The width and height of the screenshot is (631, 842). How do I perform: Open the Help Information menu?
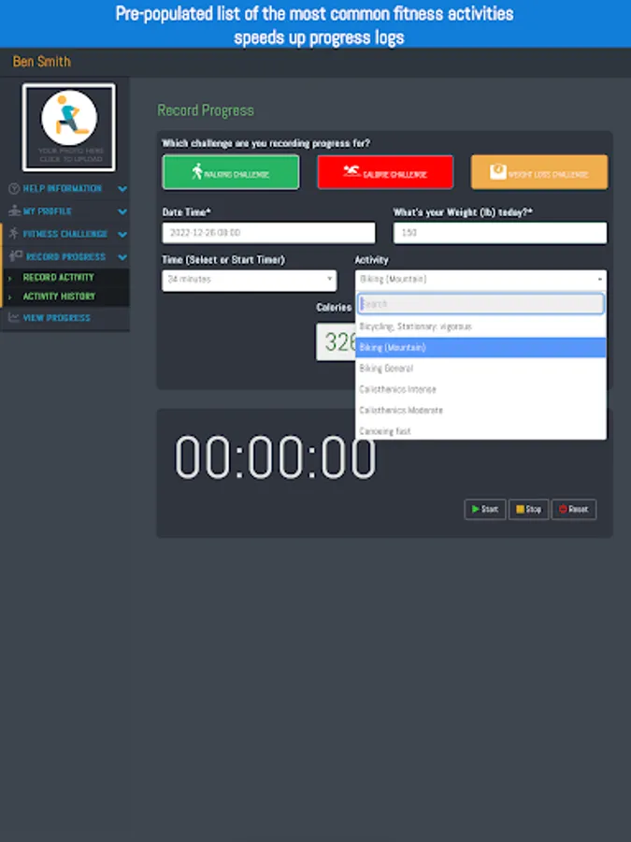(65, 188)
